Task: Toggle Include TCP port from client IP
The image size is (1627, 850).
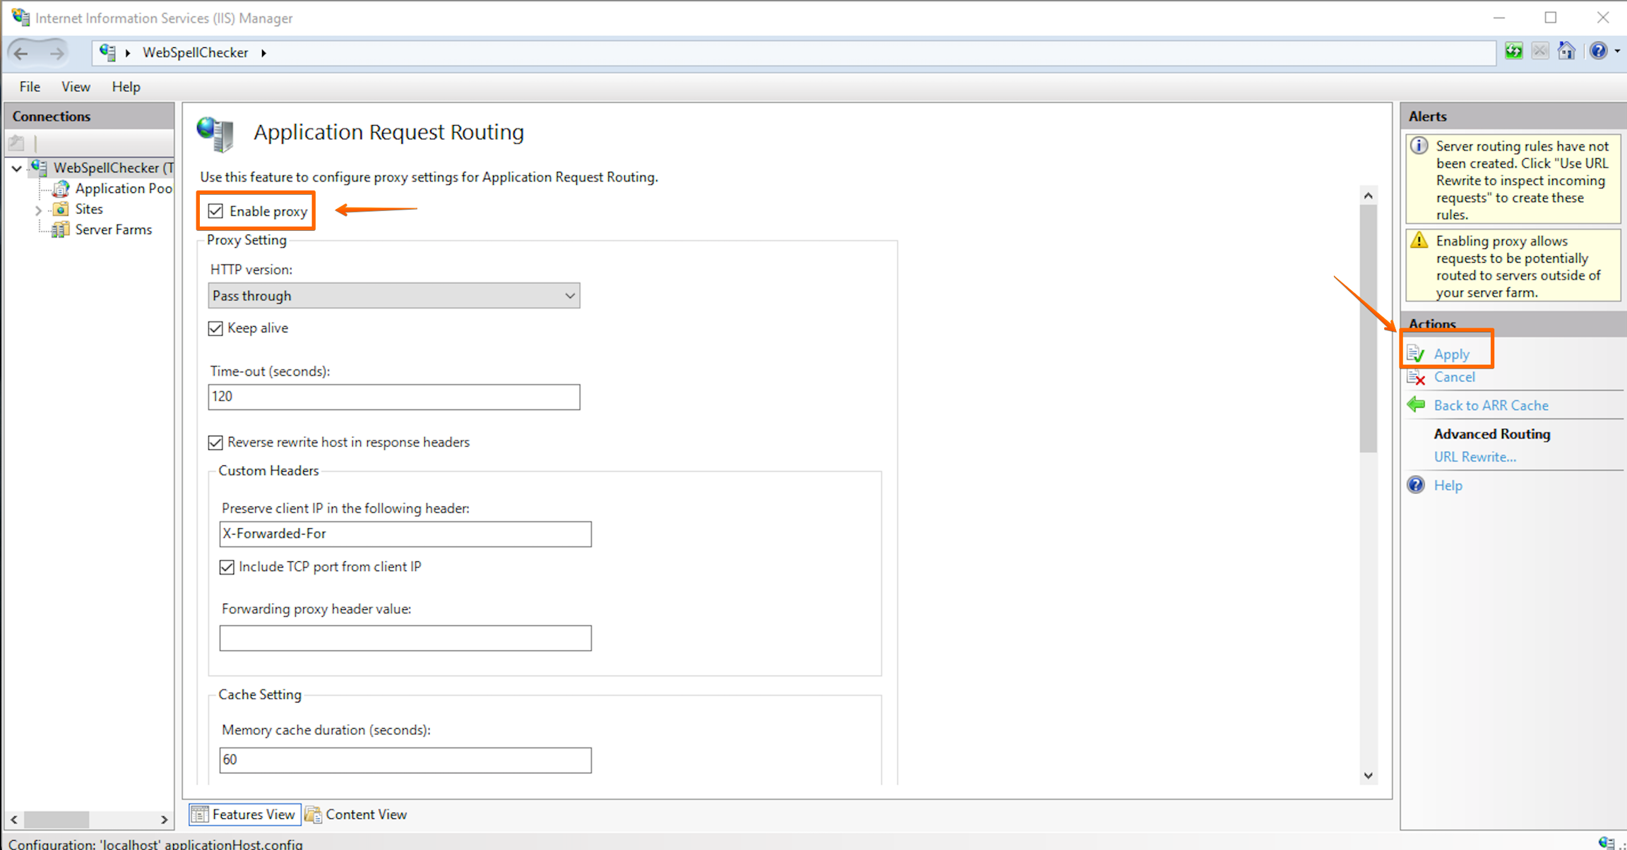Action: 227,567
